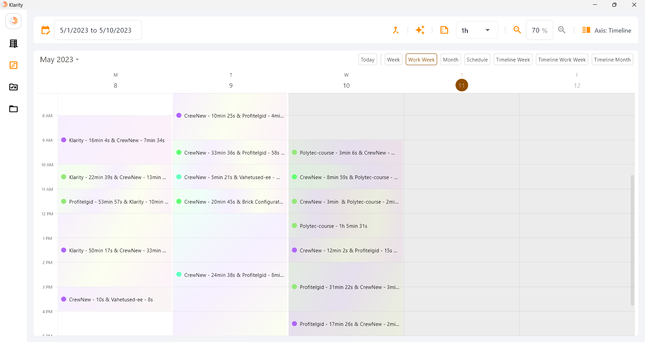Click the merge arrows toolbar icon

pos(396,30)
